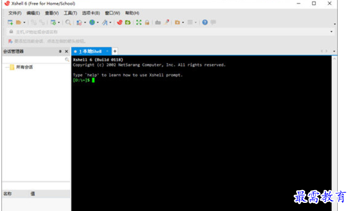Click the previous tab arrow
350x211 pixels.
click(321, 51)
